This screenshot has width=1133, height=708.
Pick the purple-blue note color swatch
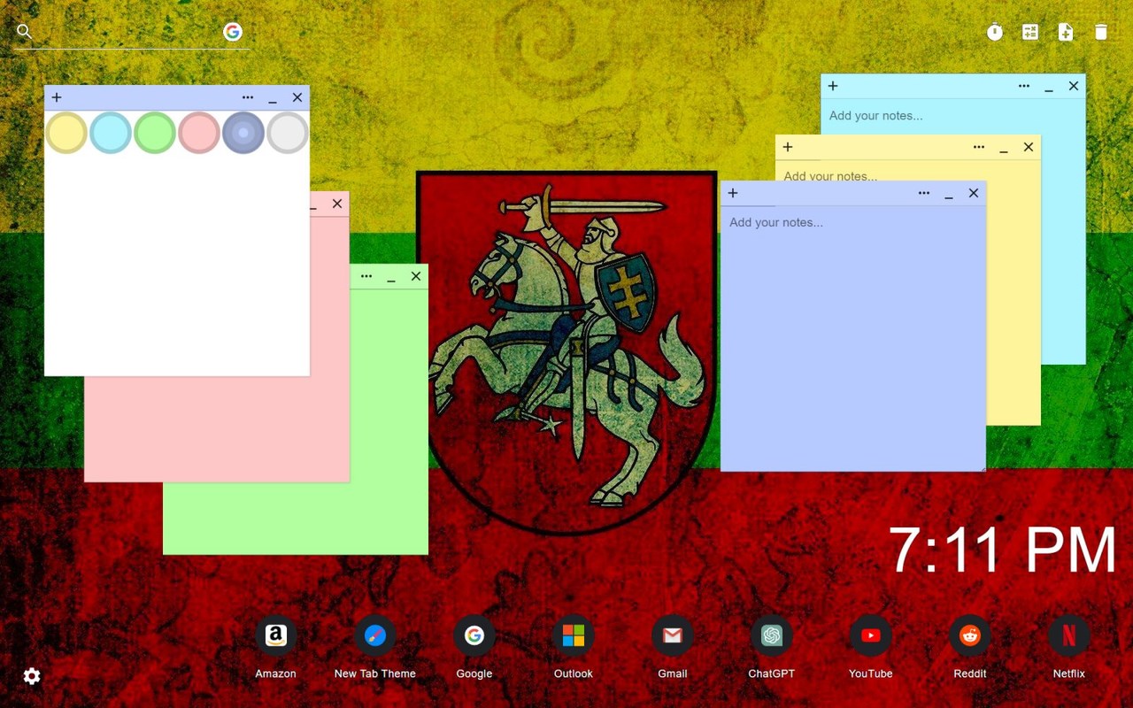(x=243, y=133)
